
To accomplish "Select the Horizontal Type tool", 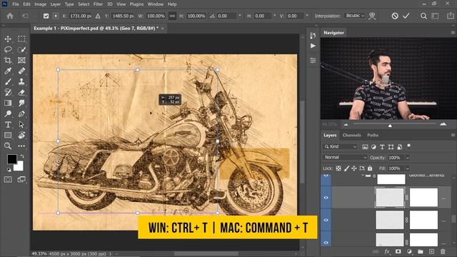I will point(8,124).
